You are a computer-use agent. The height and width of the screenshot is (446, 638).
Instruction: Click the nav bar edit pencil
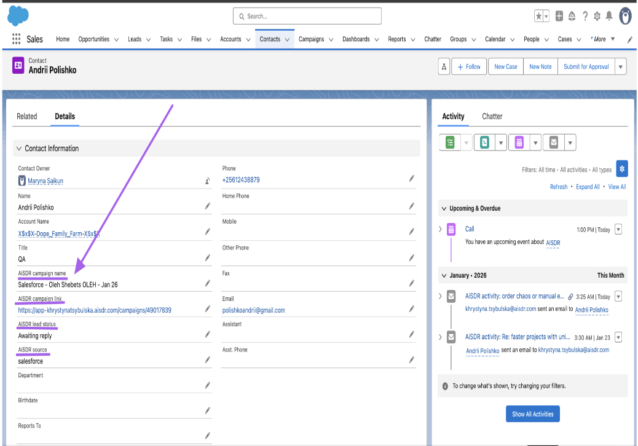[629, 39]
